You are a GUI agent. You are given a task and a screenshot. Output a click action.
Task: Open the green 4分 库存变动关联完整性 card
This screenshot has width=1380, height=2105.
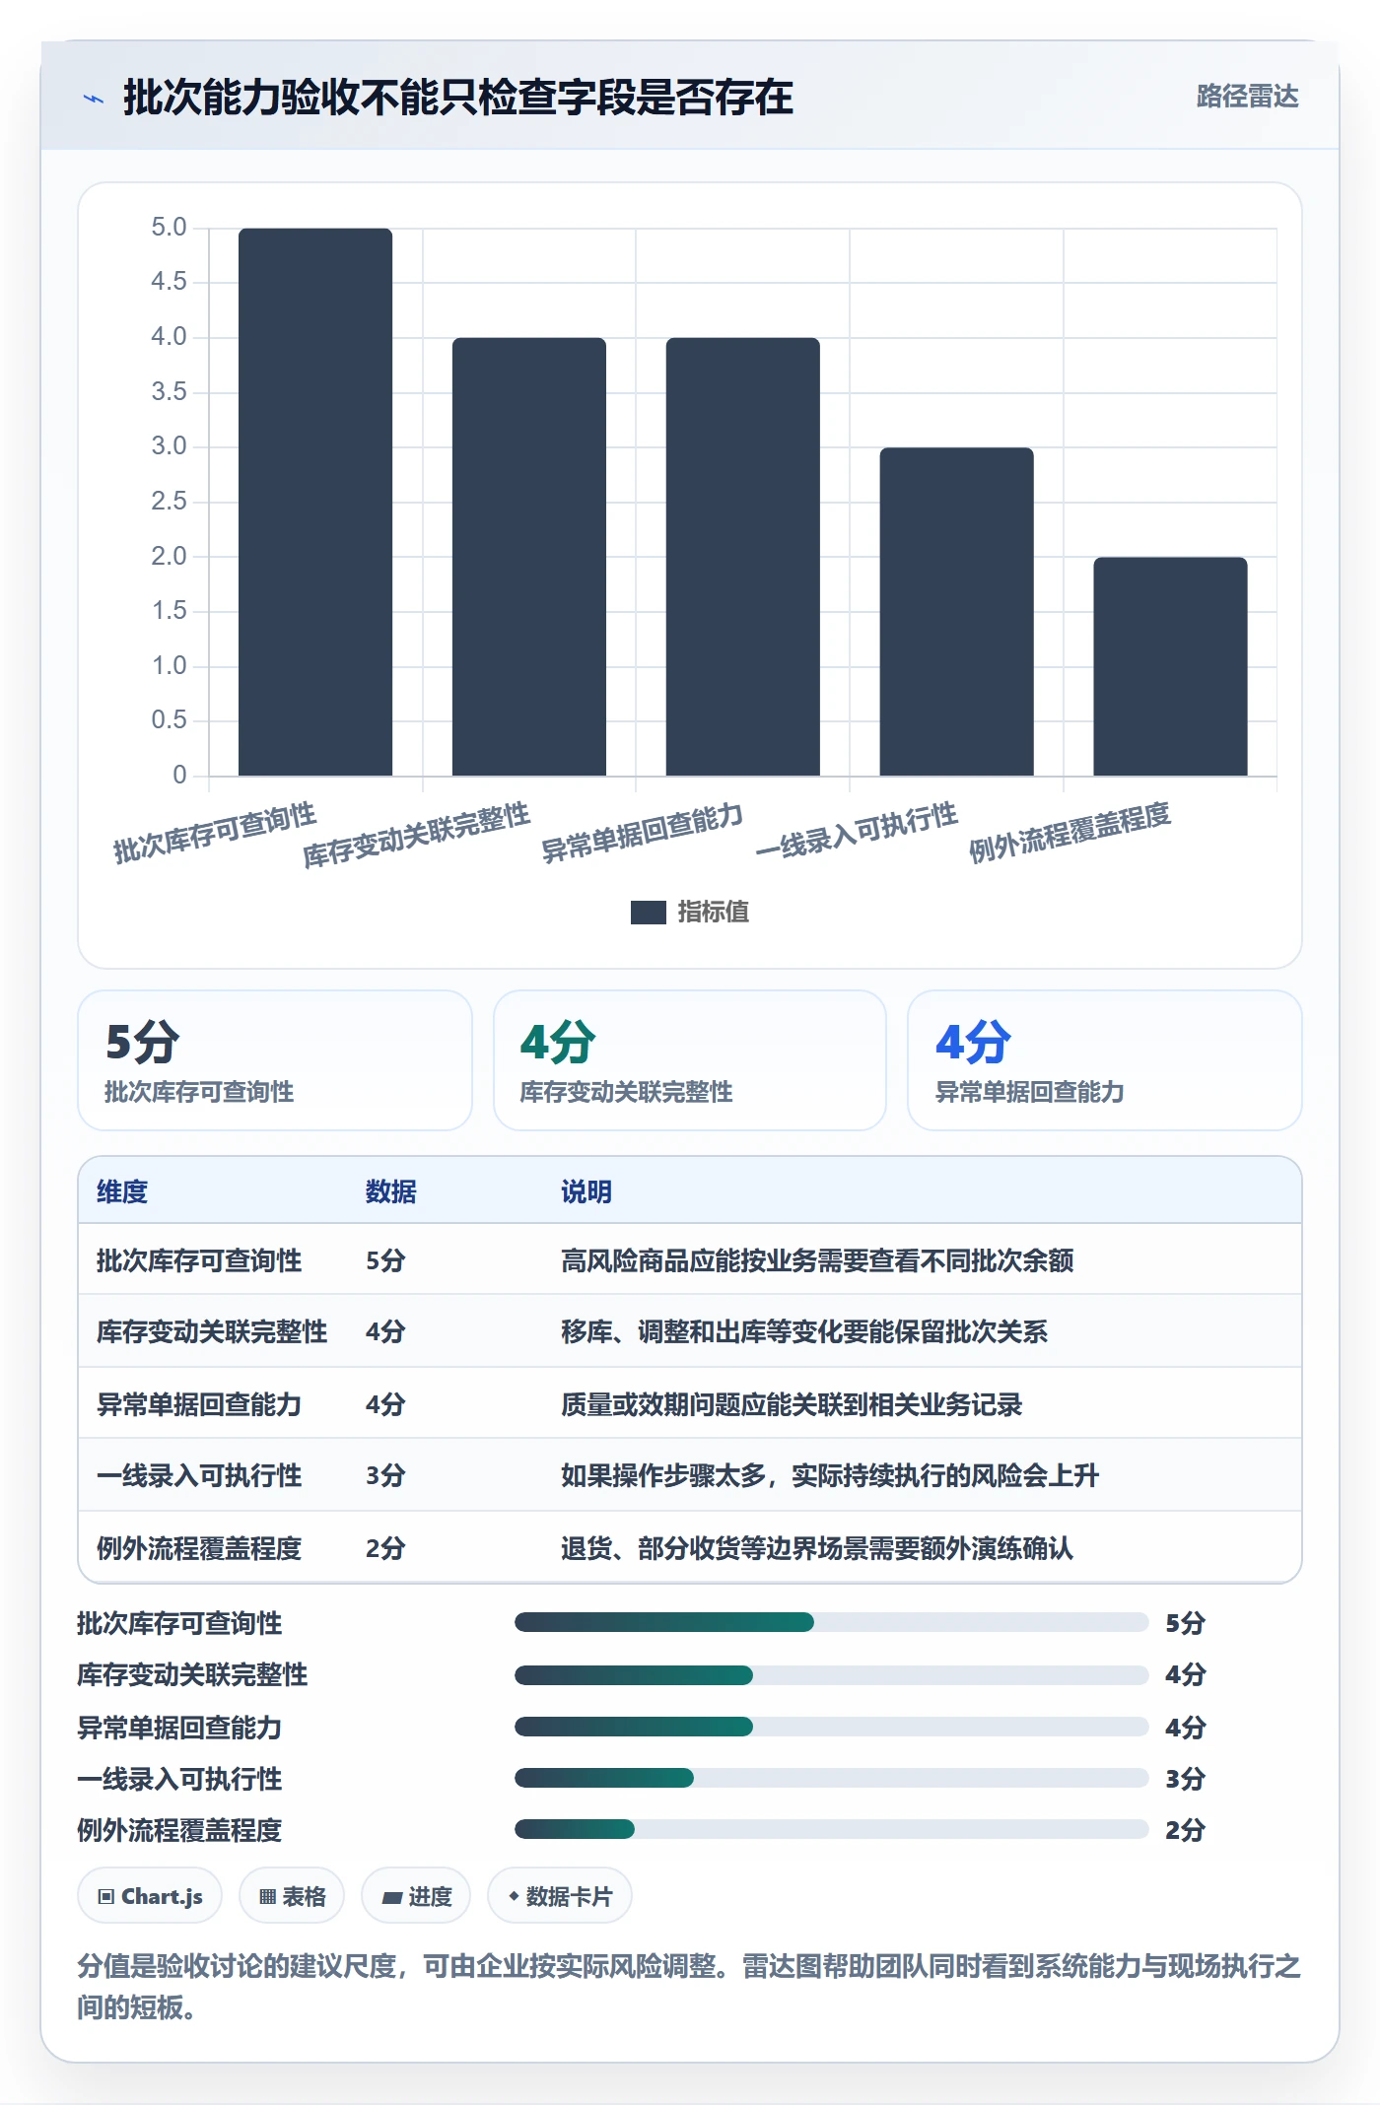(x=690, y=1060)
